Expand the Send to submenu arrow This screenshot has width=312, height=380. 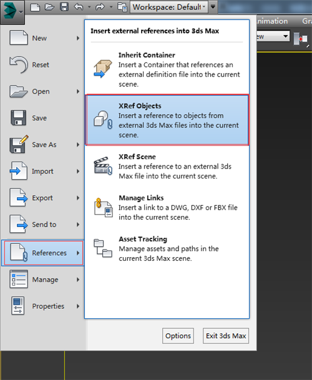click(x=78, y=225)
